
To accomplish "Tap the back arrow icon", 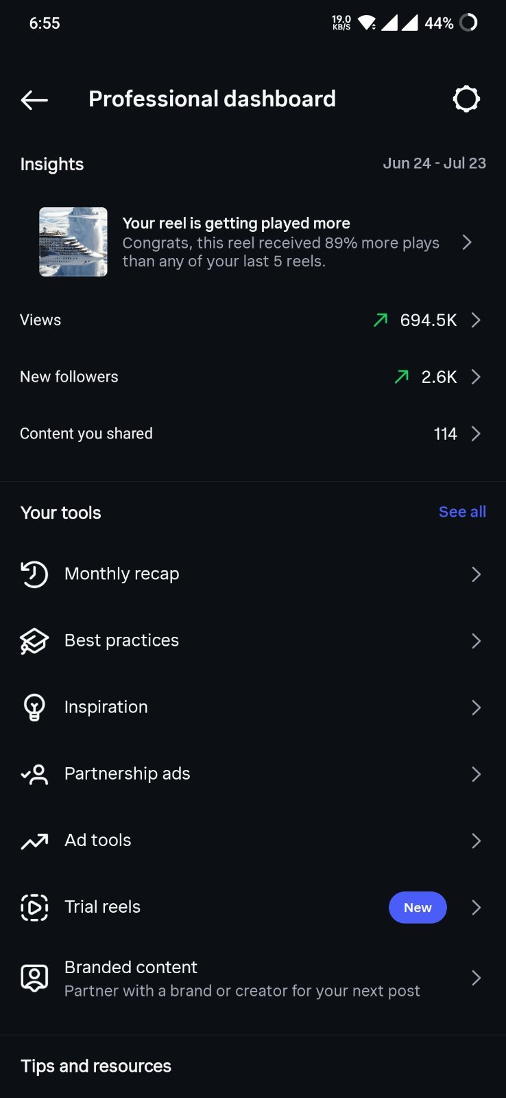I will (x=34, y=100).
